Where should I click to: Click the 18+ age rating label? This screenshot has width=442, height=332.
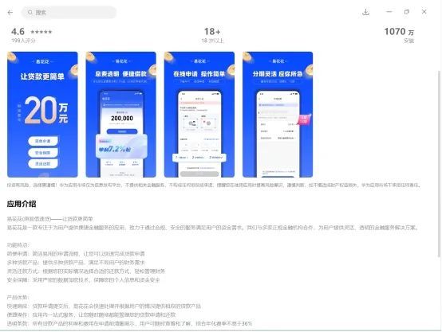(212, 31)
